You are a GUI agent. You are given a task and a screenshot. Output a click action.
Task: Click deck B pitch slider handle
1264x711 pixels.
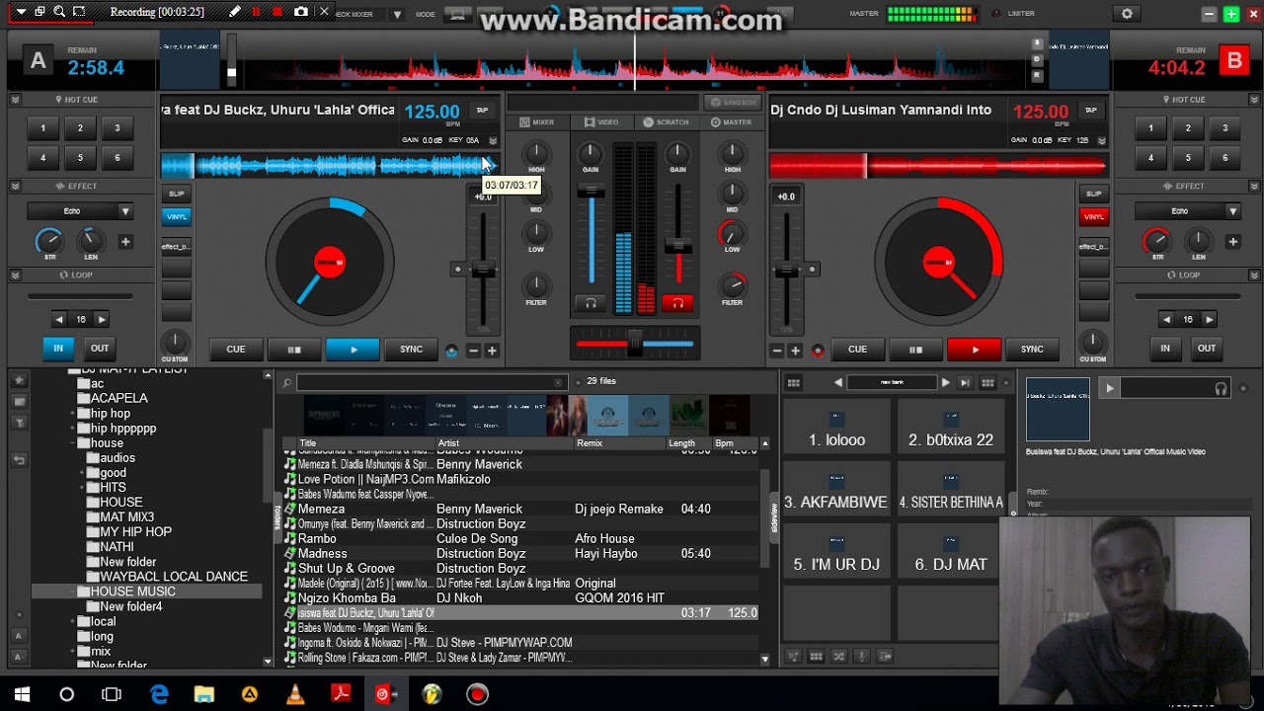click(x=787, y=269)
